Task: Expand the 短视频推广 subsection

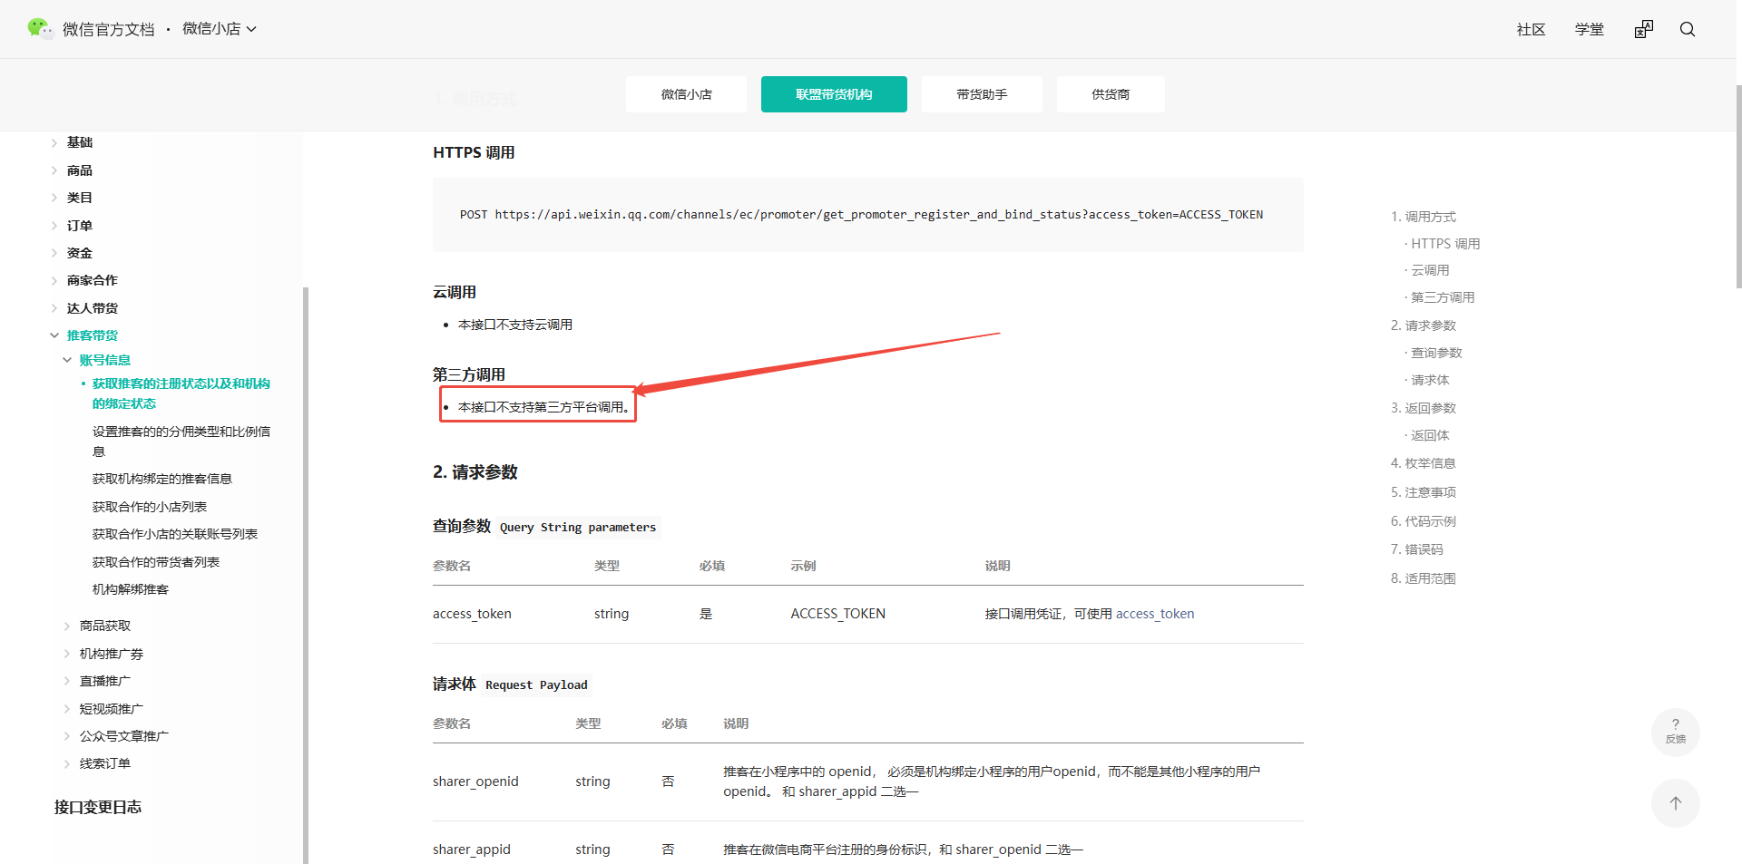Action: pyautogui.click(x=67, y=709)
